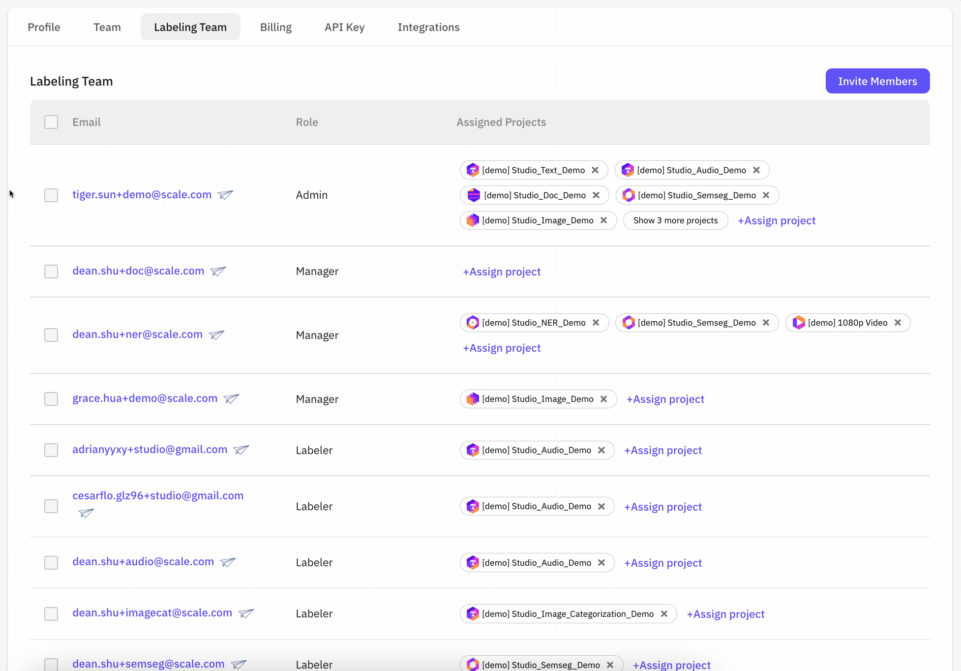
Task: Open Assign project for grace.hua+demo@scale.com
Action: pos(665,399)
